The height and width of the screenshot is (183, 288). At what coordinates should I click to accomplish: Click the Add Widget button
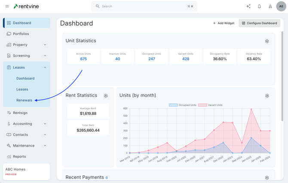224,23
